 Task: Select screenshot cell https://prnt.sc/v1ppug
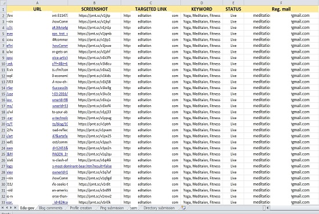[94, 118]
